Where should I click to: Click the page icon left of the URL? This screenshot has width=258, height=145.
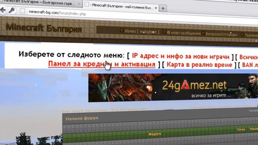click(x=23, y=11)
